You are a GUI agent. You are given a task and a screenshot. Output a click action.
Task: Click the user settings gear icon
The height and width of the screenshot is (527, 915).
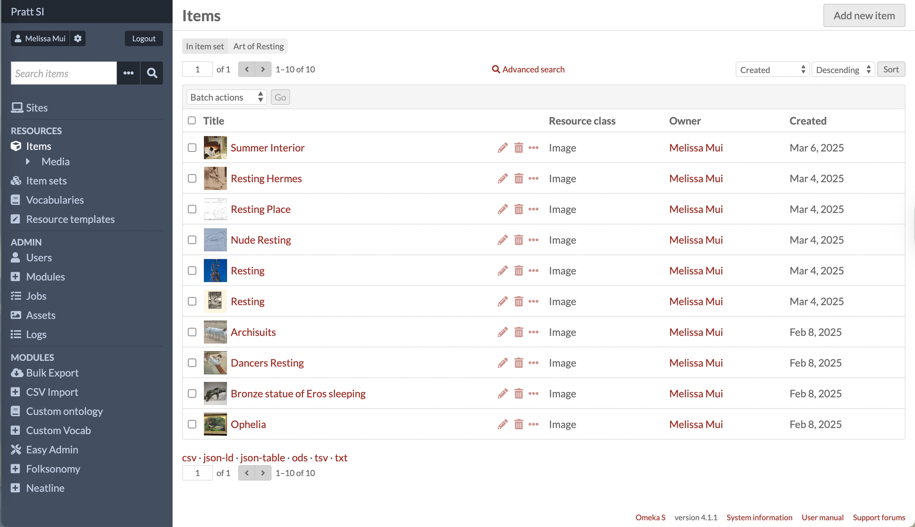78,38
